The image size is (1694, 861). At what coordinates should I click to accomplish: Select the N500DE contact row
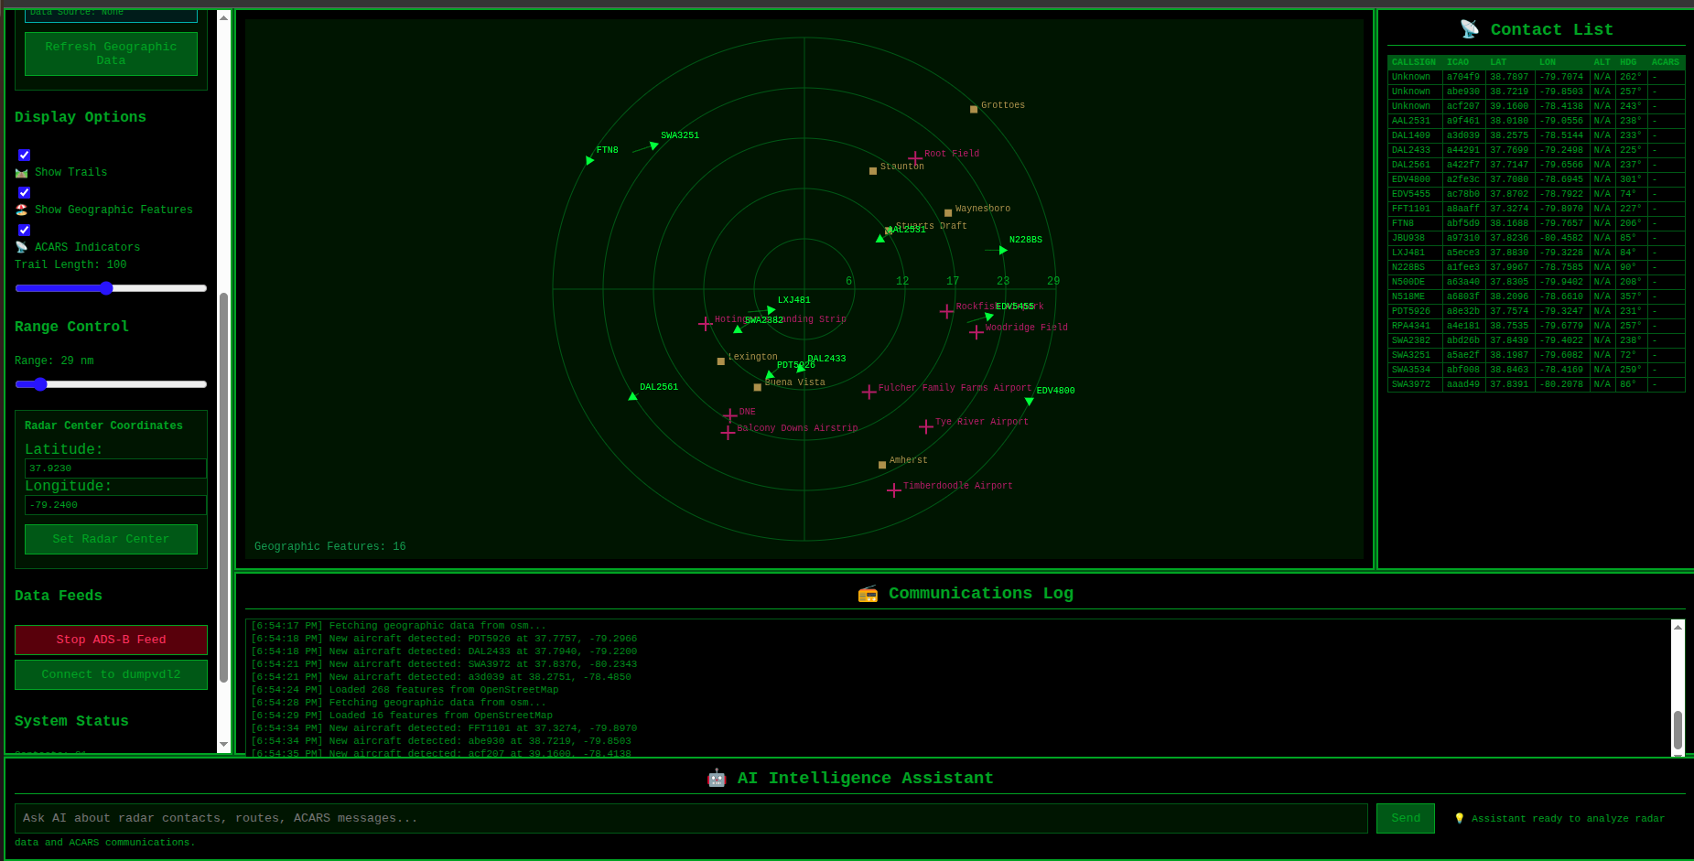tap(1536, 282)
